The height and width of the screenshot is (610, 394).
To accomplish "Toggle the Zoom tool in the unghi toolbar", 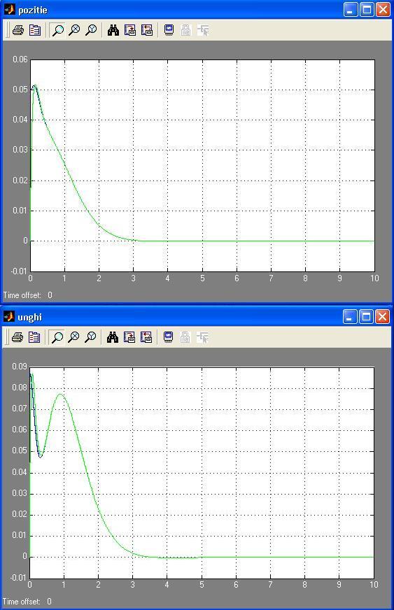I will pyautogui.click(x=57, y=337).
